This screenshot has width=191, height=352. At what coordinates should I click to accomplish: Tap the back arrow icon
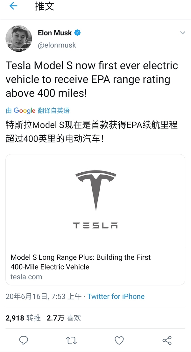tap(13, 6)
